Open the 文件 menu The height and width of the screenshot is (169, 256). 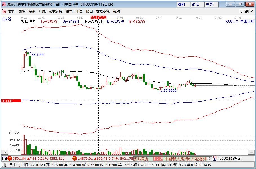point(12,12)
